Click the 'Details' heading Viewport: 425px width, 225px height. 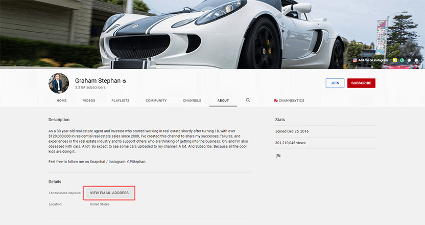(55, 182)
